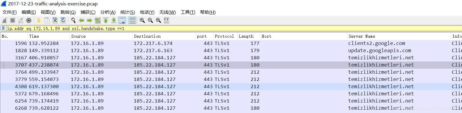462x113 pixels.
Task: Open the 工具(T) menu
Action: click(188, 12)
